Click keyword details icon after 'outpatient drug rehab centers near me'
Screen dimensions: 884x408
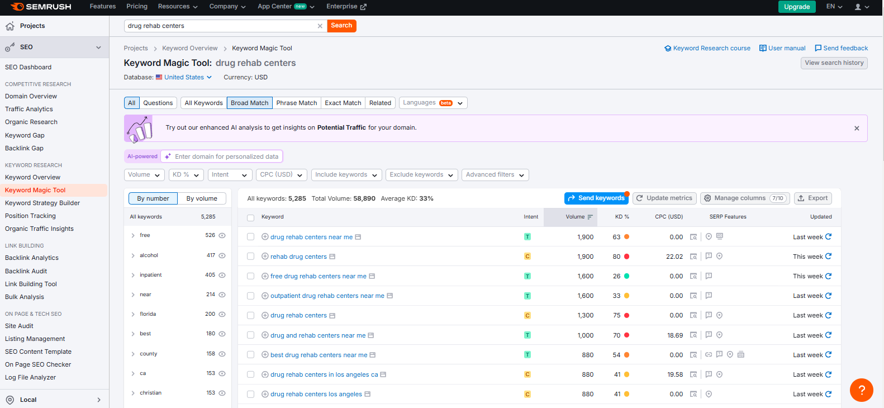(x=389, y=296)
